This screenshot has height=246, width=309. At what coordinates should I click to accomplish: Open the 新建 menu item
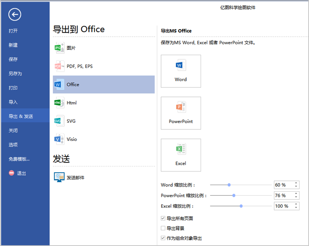coord(13,45)
